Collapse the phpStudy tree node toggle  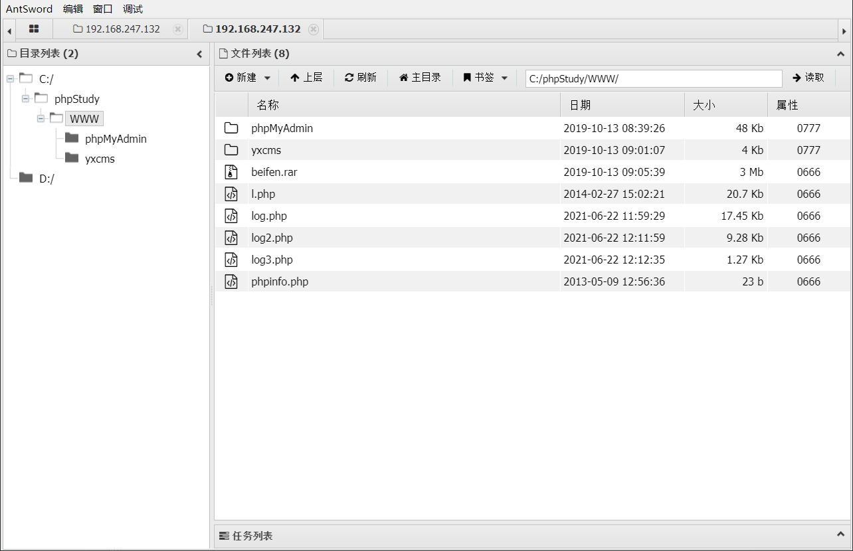(x=26, y=99)
